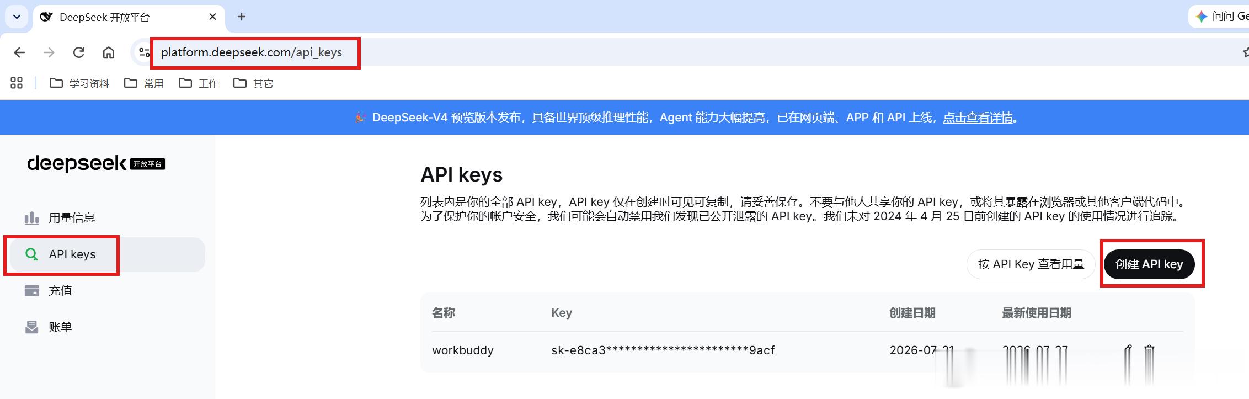Click the 创建日期 column header
1249x399 pixels.
(x=912, y=313)
